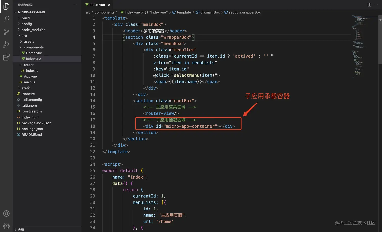
Task: Open the Extensions icon in the activity bar
Action: (6, 57)
